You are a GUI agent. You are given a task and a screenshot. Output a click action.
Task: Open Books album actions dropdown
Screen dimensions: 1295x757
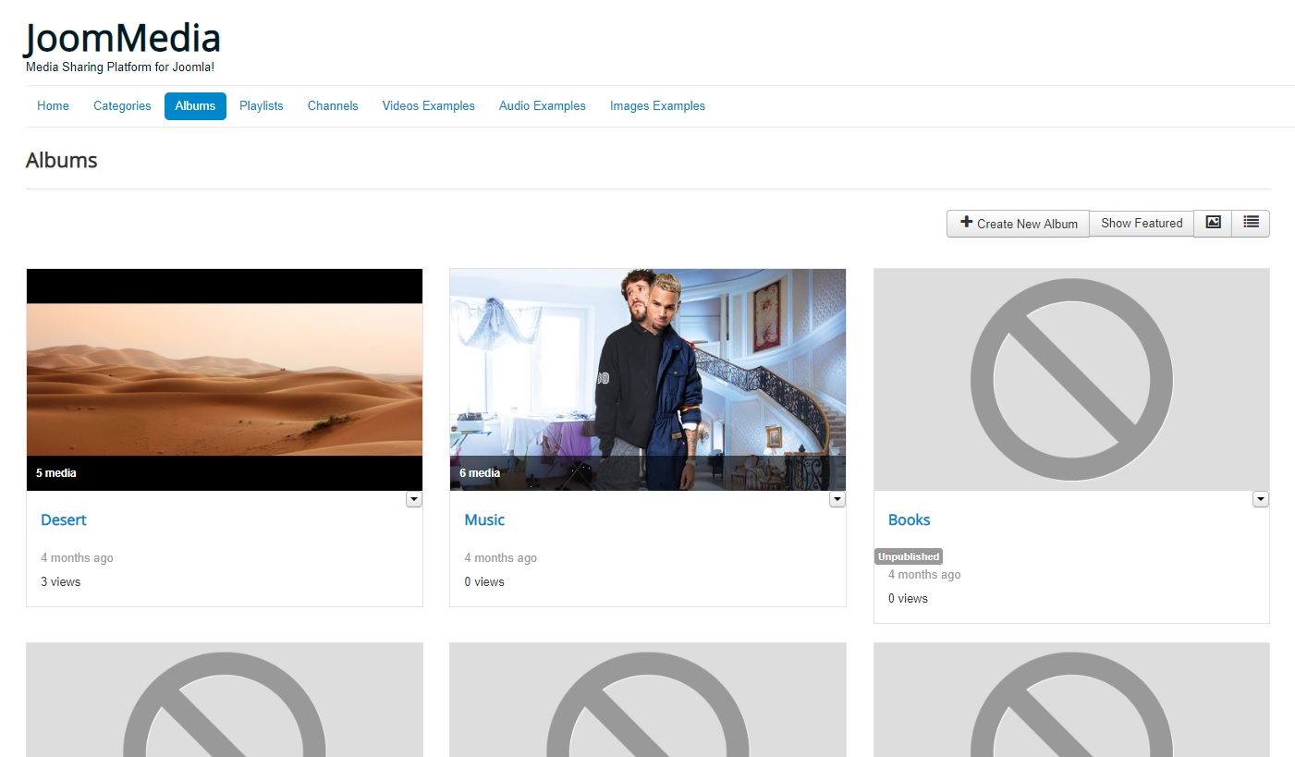[x=1261, y=499]
